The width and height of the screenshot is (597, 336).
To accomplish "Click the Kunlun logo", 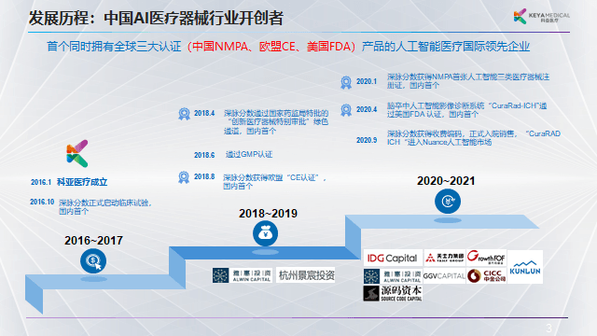I will pos(525,267).
